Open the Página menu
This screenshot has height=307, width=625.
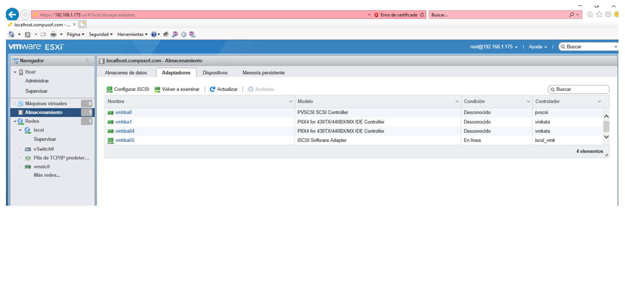75,34
